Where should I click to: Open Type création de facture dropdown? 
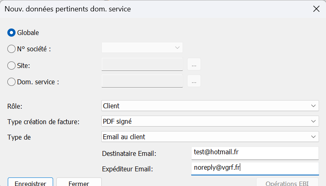210,121
